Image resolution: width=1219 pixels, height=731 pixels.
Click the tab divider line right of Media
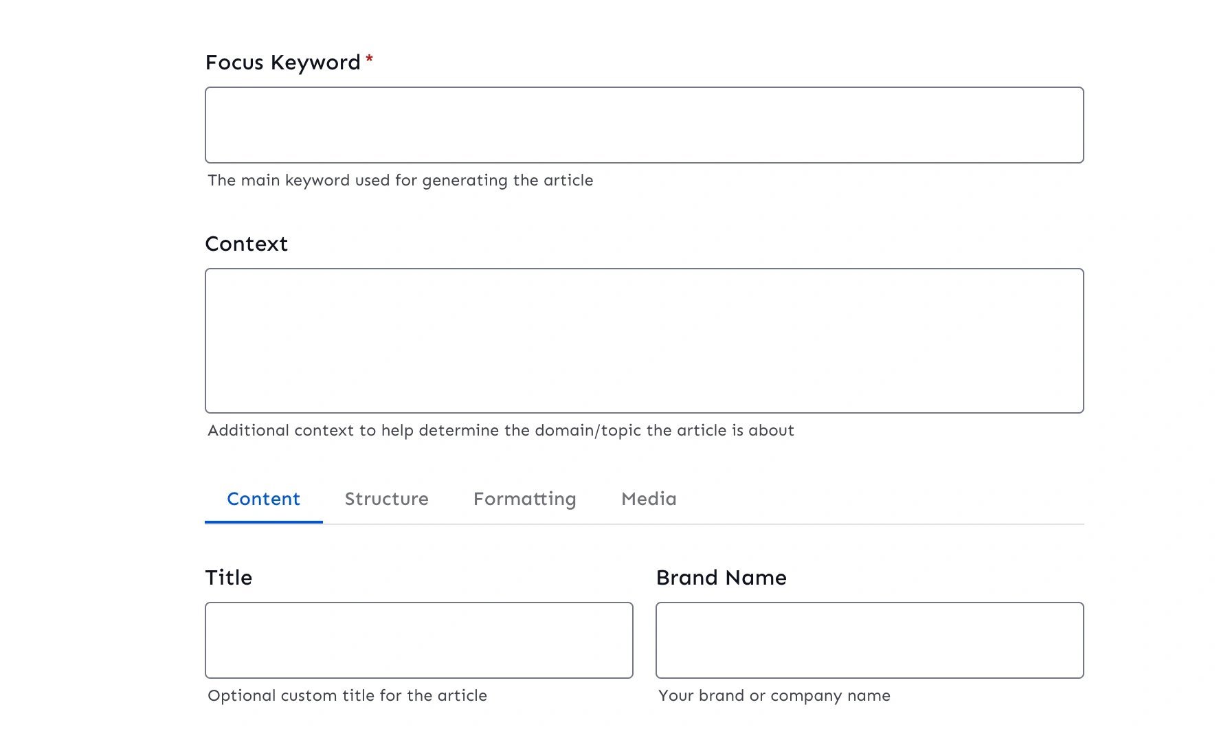click(x=880, y=524)
